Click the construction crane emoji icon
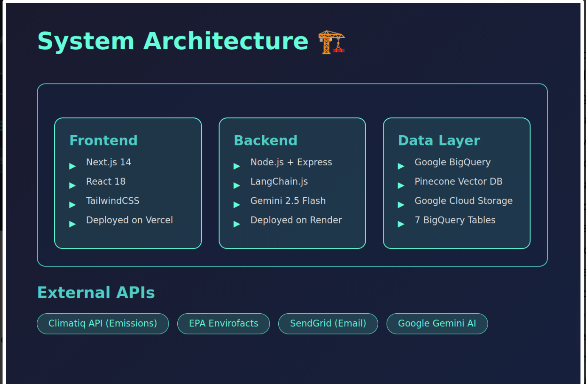 pyautogui.click(x=332, y=42)
